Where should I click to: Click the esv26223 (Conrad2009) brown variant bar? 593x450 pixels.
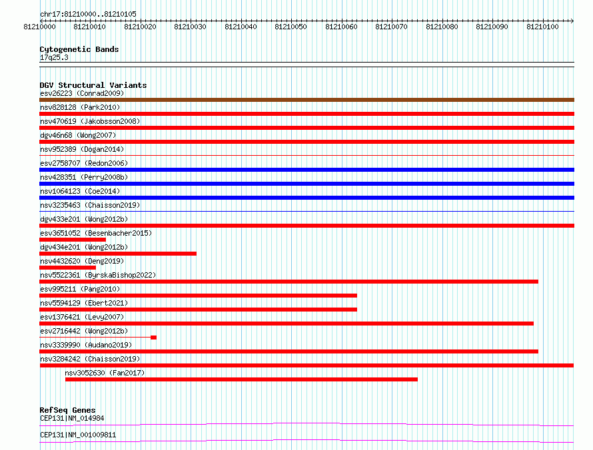pos(306,100)
